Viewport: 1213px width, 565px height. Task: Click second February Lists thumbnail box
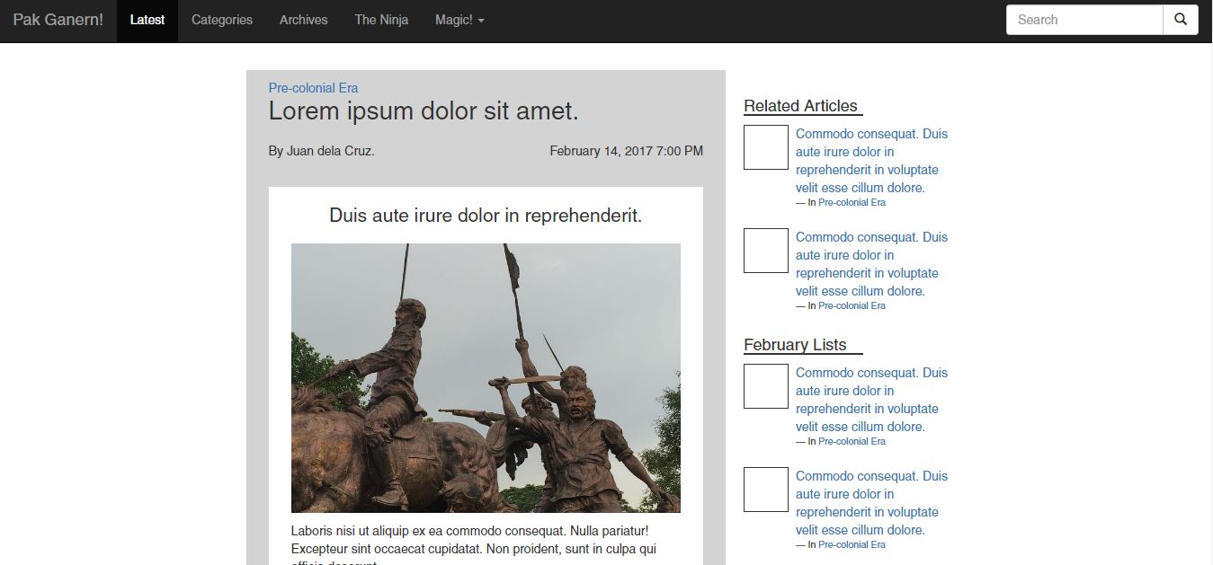(766, 490)
